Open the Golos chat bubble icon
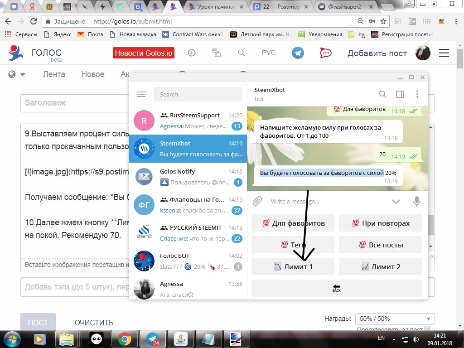This screenshot has height=348, width=464. coord(325,53)
